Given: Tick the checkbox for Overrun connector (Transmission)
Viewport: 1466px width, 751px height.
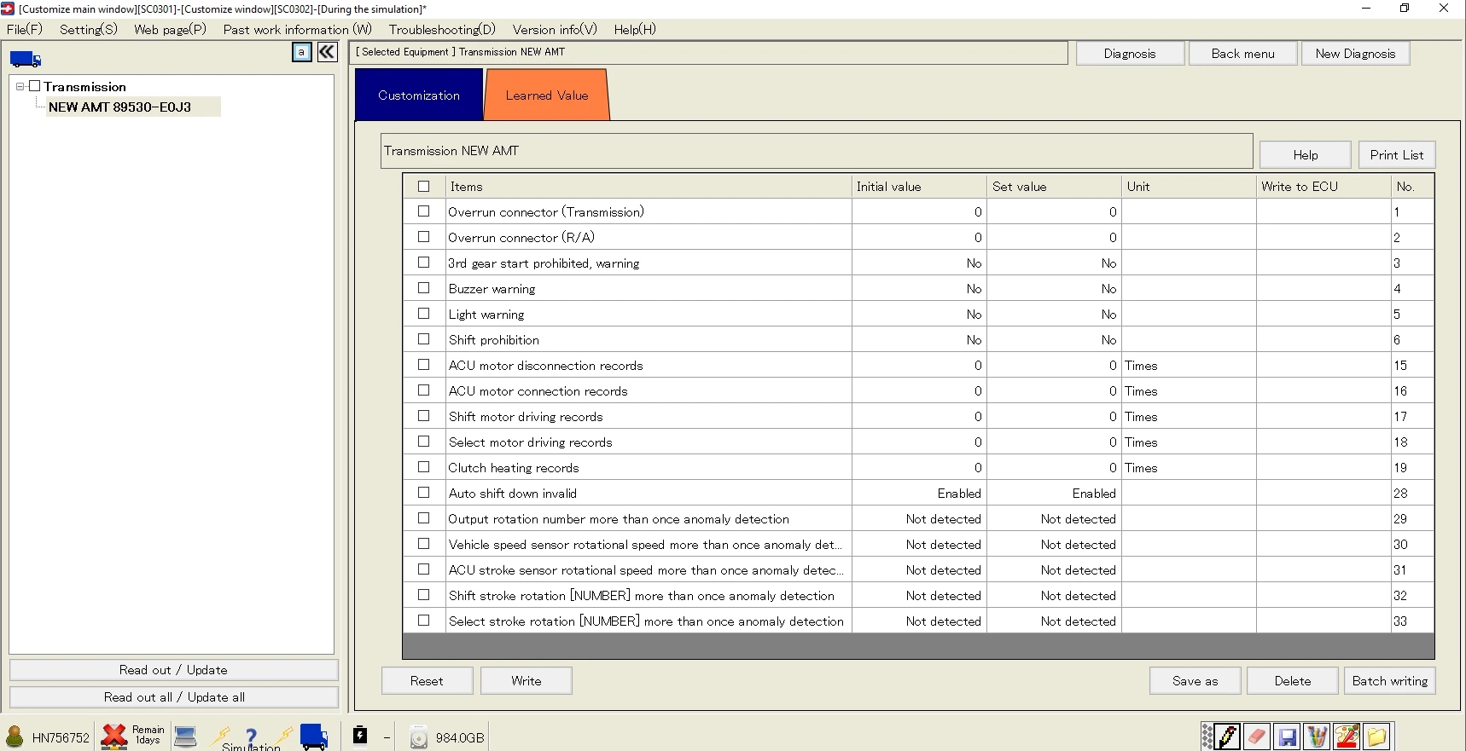Looking at the screenshot, I should pyautogui.click(x=423, y=211).
